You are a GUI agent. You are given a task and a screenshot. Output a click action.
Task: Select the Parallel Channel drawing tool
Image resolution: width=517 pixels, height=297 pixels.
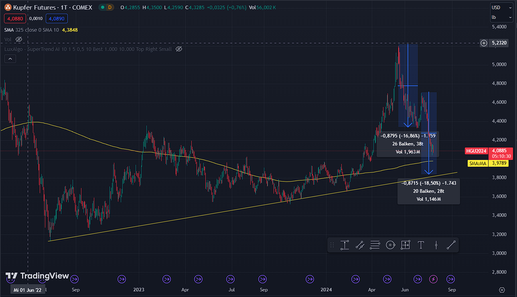(360, 245)
